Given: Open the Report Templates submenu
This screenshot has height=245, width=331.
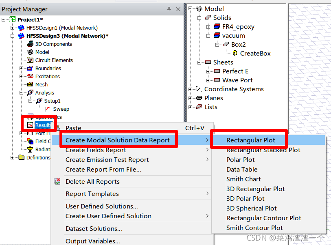Looking at the screenshot, I should 132,193.
